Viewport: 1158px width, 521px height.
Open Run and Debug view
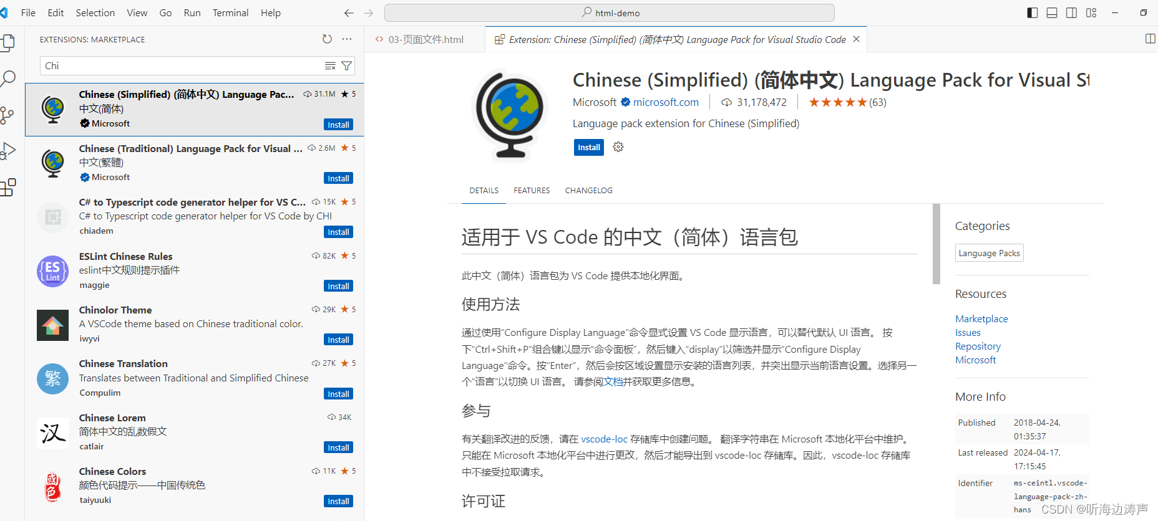(x=7, y=151)
